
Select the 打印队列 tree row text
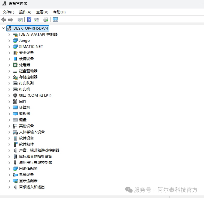click(x=26, y=83)
